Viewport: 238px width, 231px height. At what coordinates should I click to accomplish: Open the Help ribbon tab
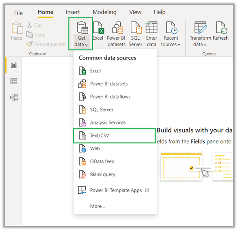(x=159, y=12)
